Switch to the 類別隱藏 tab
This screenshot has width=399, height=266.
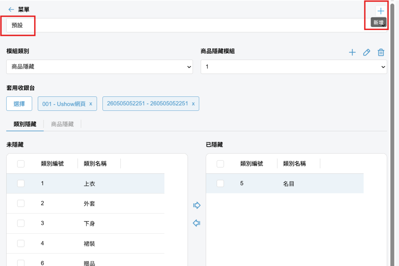(x=25, y=124)
